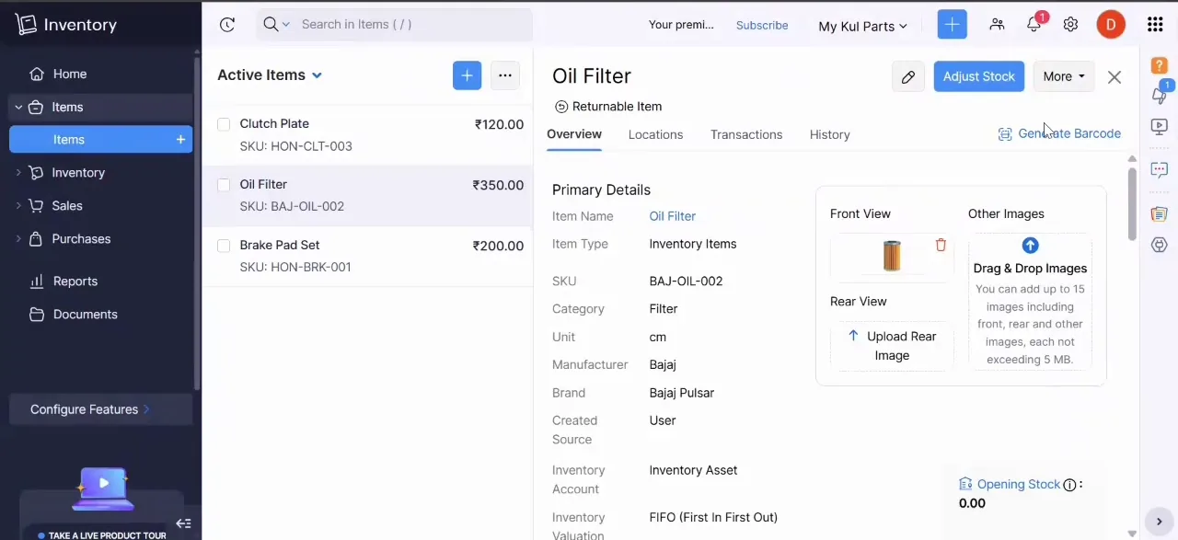Click the truncated Your premi... notice text
Viewport: 1178px width, 540px height.
click(681, 25)
